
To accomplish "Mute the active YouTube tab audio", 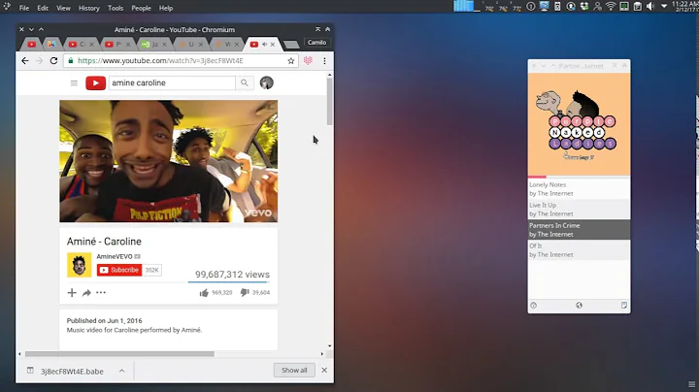I will [x=265, y=44].
